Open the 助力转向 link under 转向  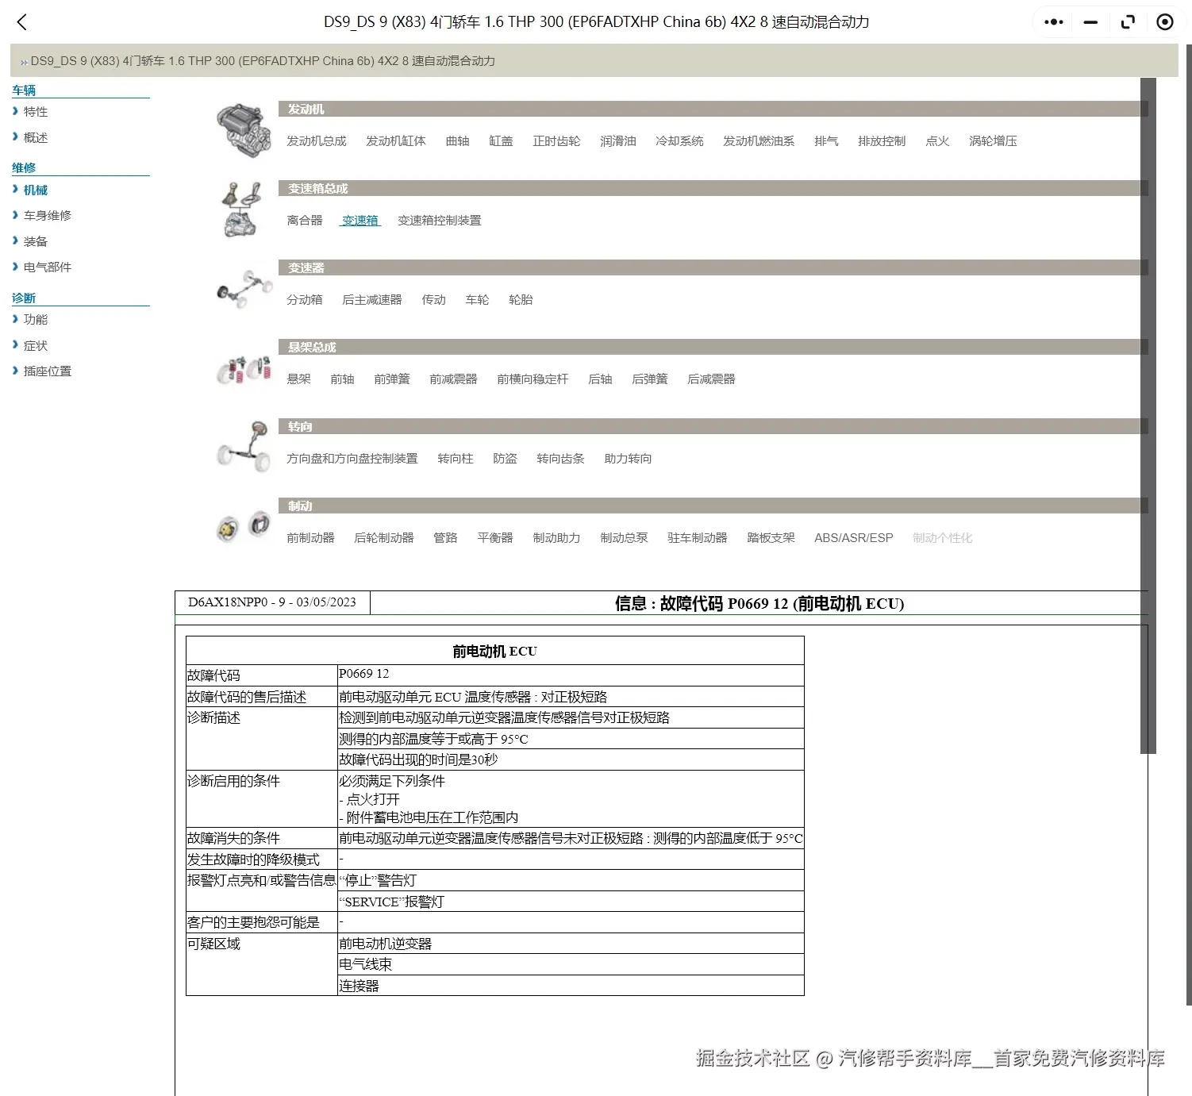[627, 459]
